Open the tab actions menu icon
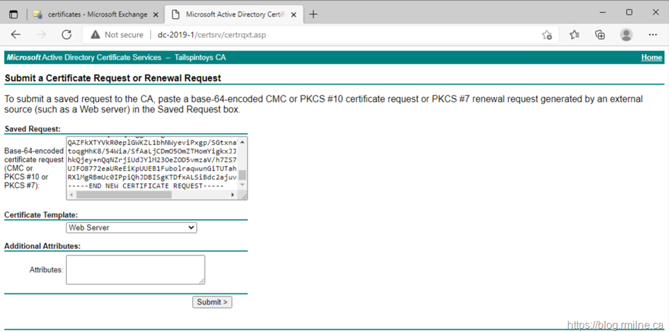This screenshot has height=332, width=669. point(14,14)
